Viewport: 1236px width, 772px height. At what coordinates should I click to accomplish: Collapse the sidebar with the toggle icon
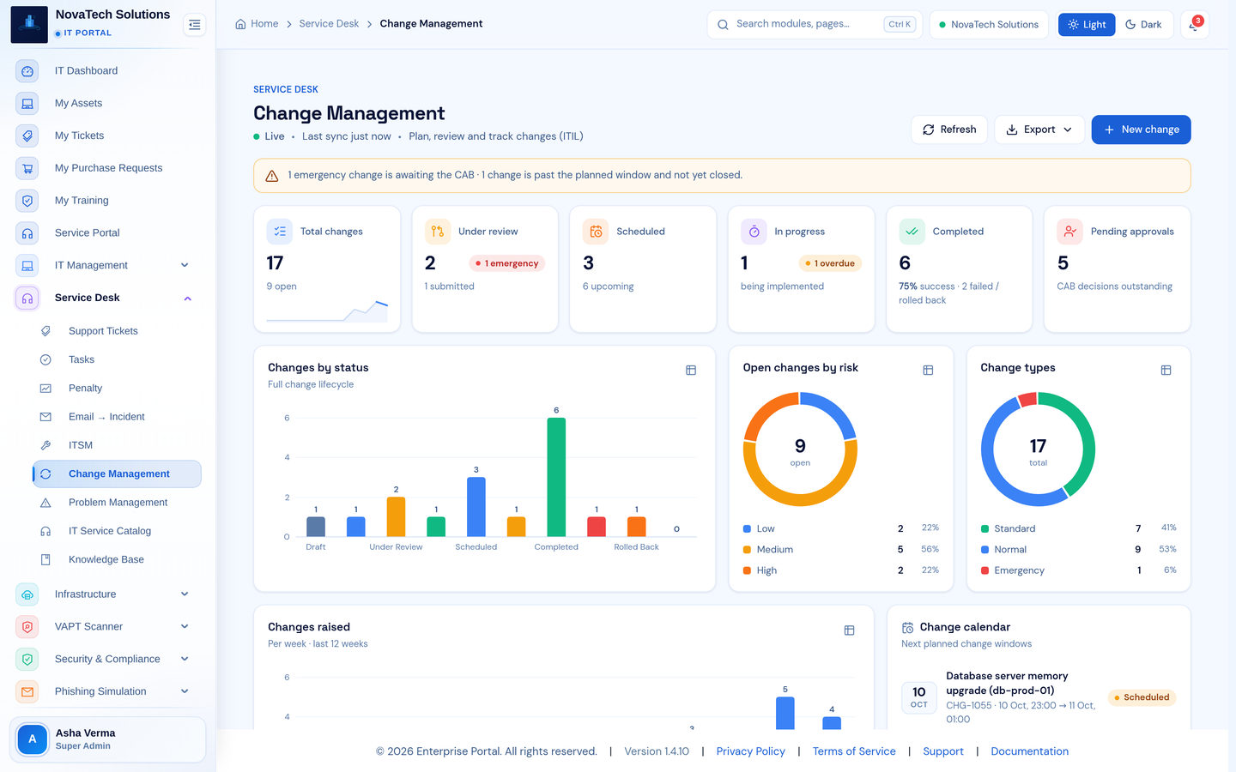195,25
